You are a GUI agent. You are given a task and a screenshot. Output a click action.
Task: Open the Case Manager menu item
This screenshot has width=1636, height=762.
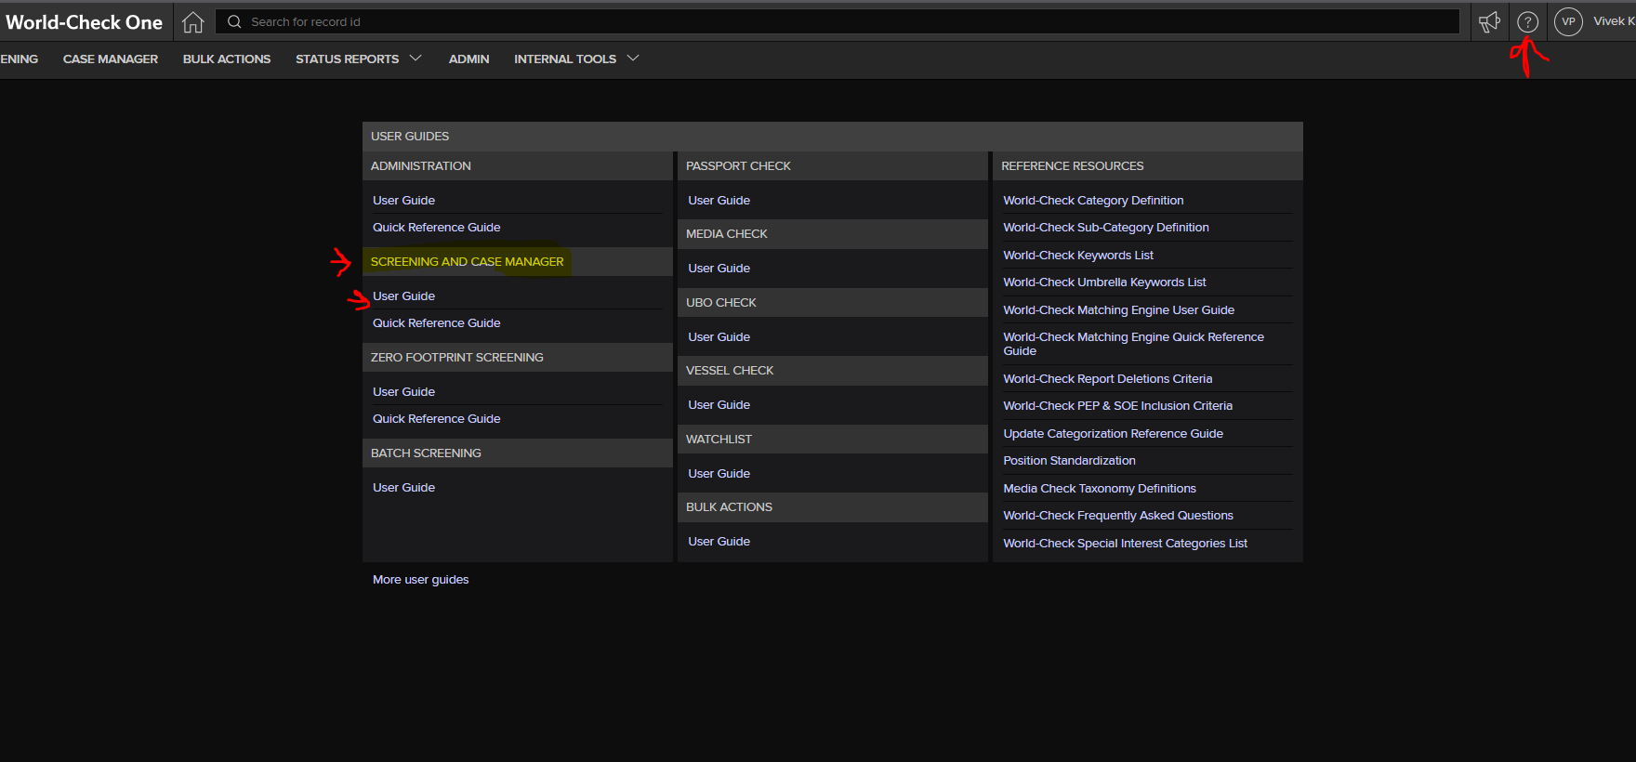point(111,59)
